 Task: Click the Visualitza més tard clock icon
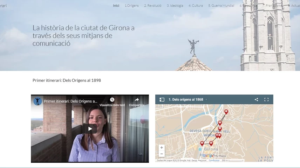tap(112, 100)
